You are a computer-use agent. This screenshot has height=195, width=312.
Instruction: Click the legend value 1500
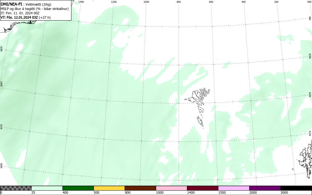click(222, 193)
